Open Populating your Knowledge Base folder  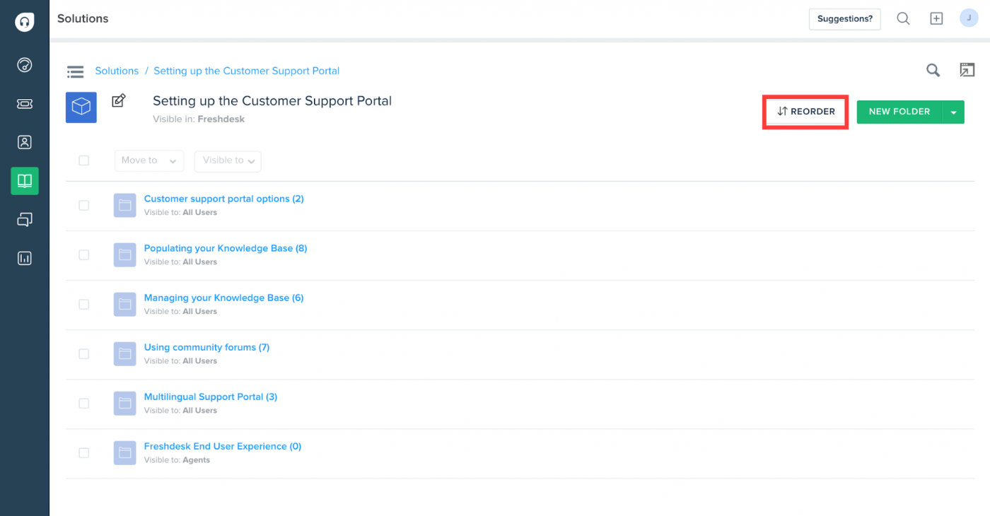pyautogui.click(x=225, y=248)
